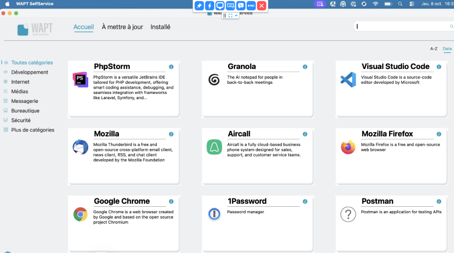Image resolution: width=454 pixels, height=253 pixels.
Task: Filter by Bureautique category
Action: 25,111
